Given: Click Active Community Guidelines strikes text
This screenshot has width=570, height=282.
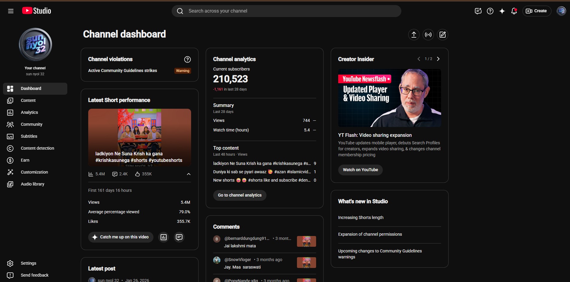Looking at the screenshot, I should 123,71.
